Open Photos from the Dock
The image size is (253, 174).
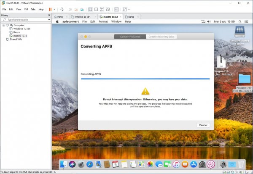point(150,164)
